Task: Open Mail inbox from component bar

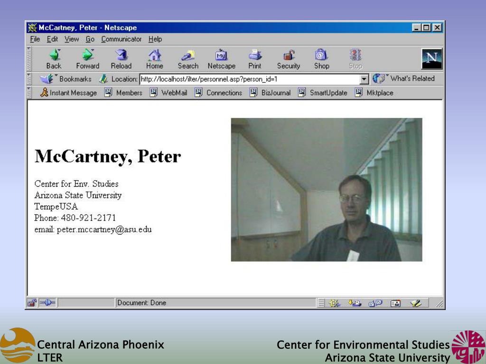Action: pos(355,303)
